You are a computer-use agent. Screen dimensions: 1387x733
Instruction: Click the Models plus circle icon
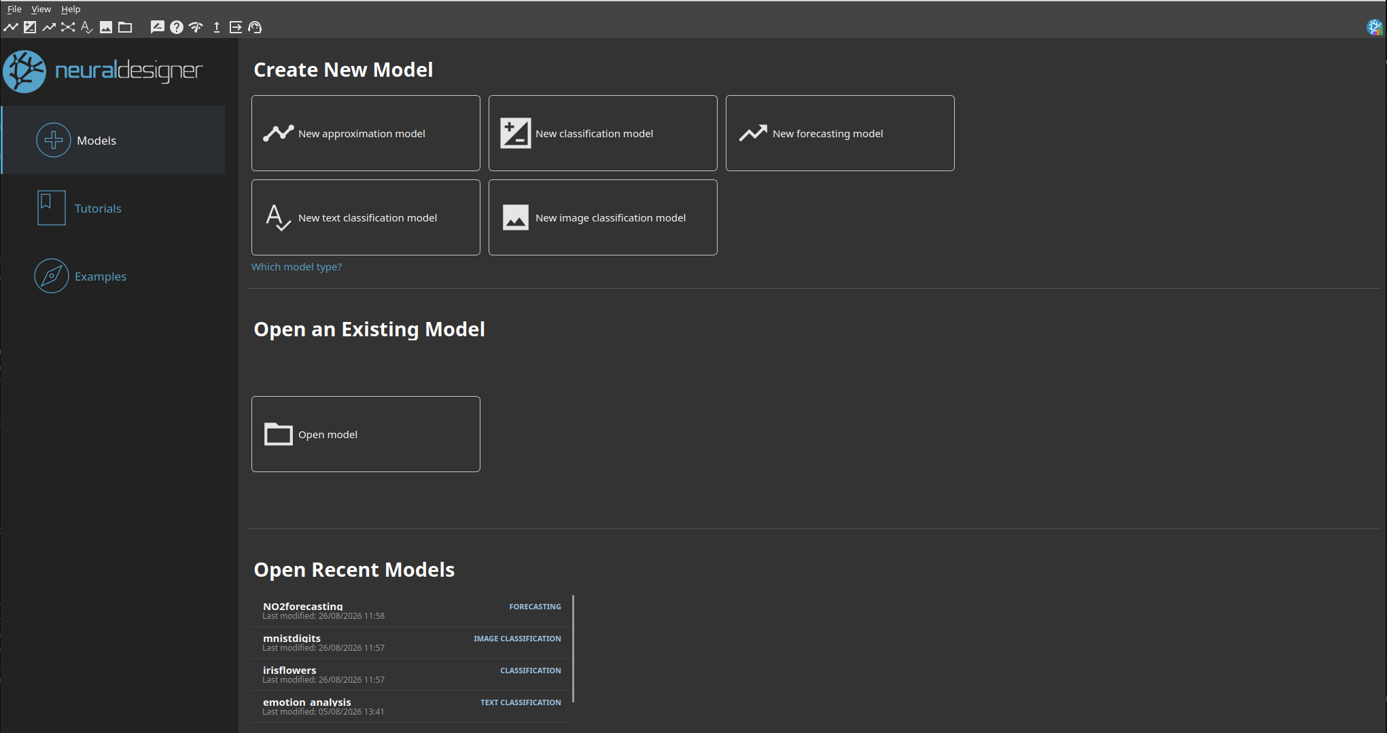point(54,140)
